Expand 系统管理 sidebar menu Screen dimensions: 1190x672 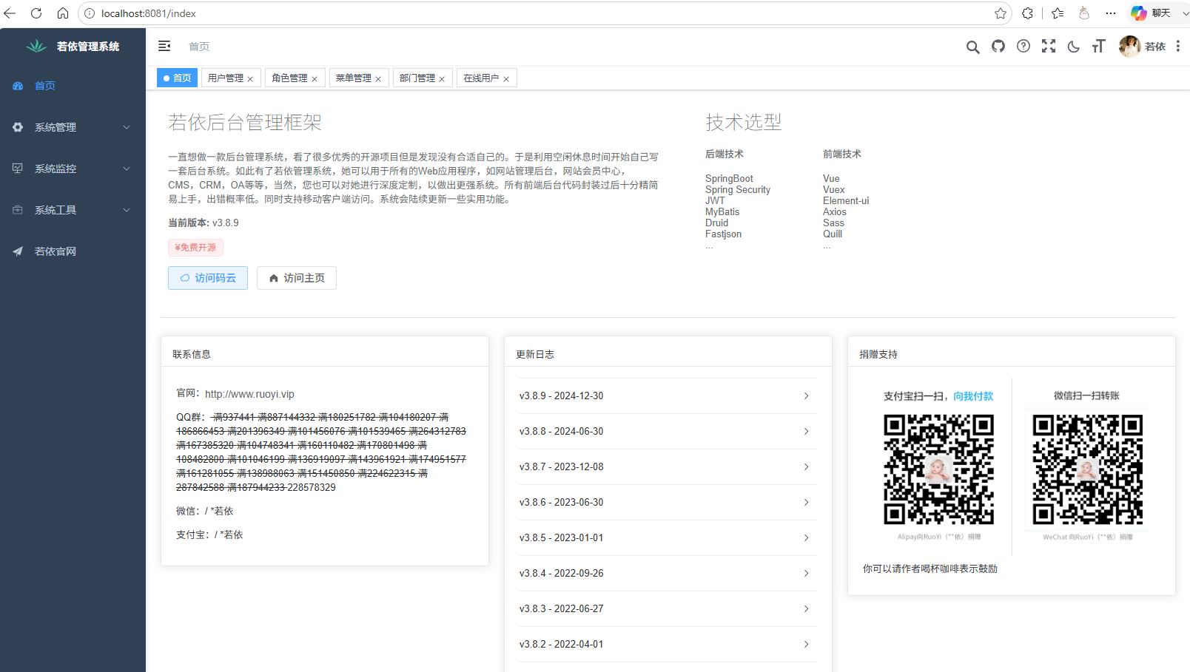coord(73,127)
